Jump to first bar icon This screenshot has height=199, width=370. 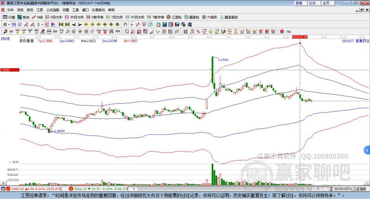tap(61, 25)
